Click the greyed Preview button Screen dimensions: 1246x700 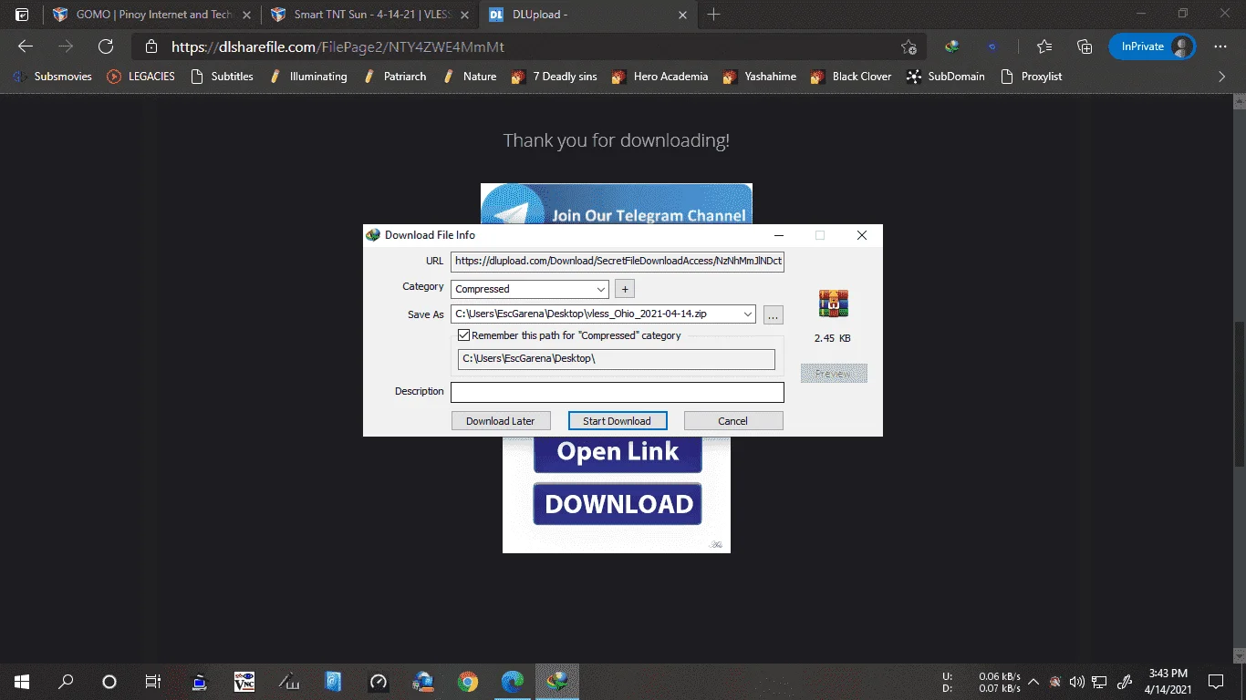pos(834,374)
